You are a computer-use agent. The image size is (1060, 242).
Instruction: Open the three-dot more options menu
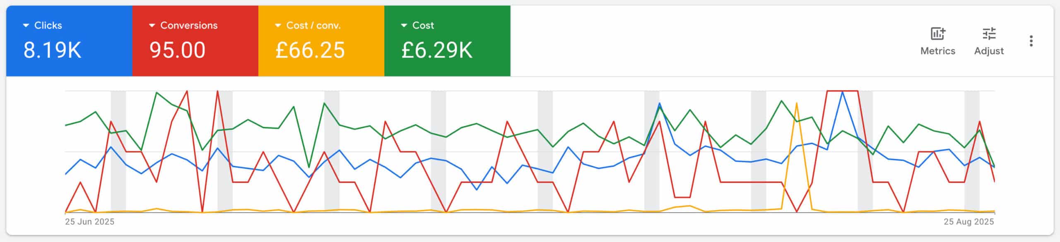[1031, 41]
